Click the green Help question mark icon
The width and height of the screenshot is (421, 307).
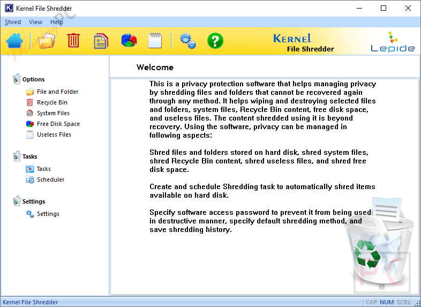click(x=215, y=41)
